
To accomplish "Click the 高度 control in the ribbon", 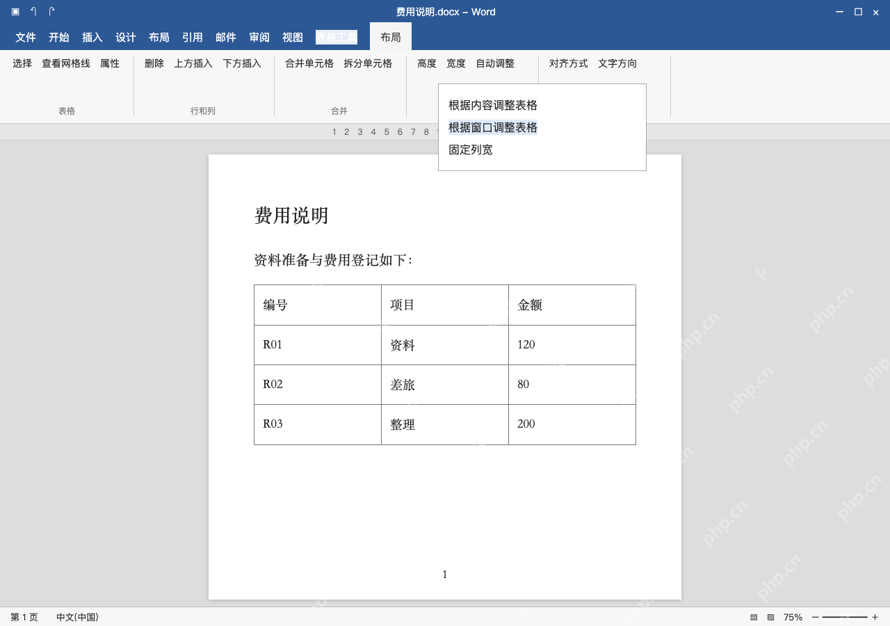I will 427,63.
